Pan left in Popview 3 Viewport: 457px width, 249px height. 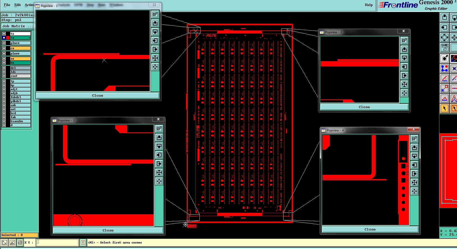pos(159,155)
